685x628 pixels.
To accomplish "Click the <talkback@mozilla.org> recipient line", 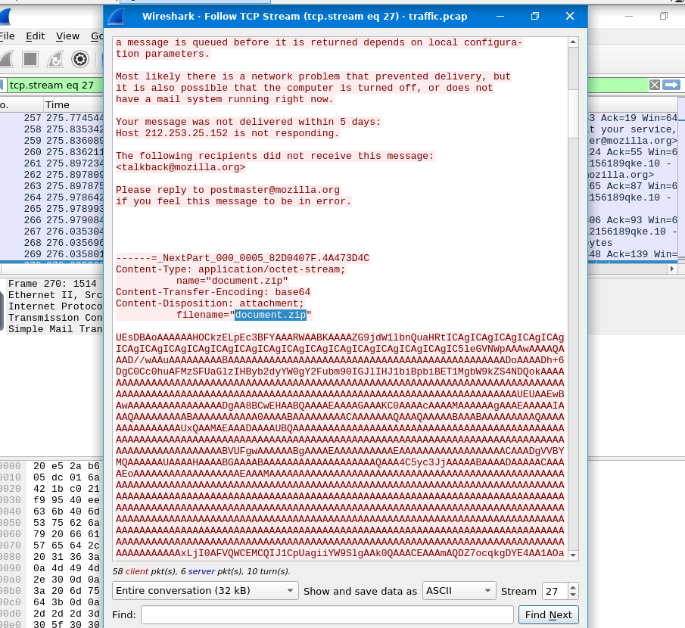I will (x=180, y=167).
